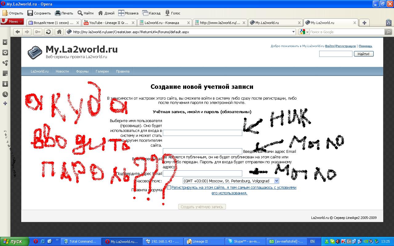Click the Email address input field
Image resolution: width=394 pixels, height=246 pixels.
click(x=203, y=151)
